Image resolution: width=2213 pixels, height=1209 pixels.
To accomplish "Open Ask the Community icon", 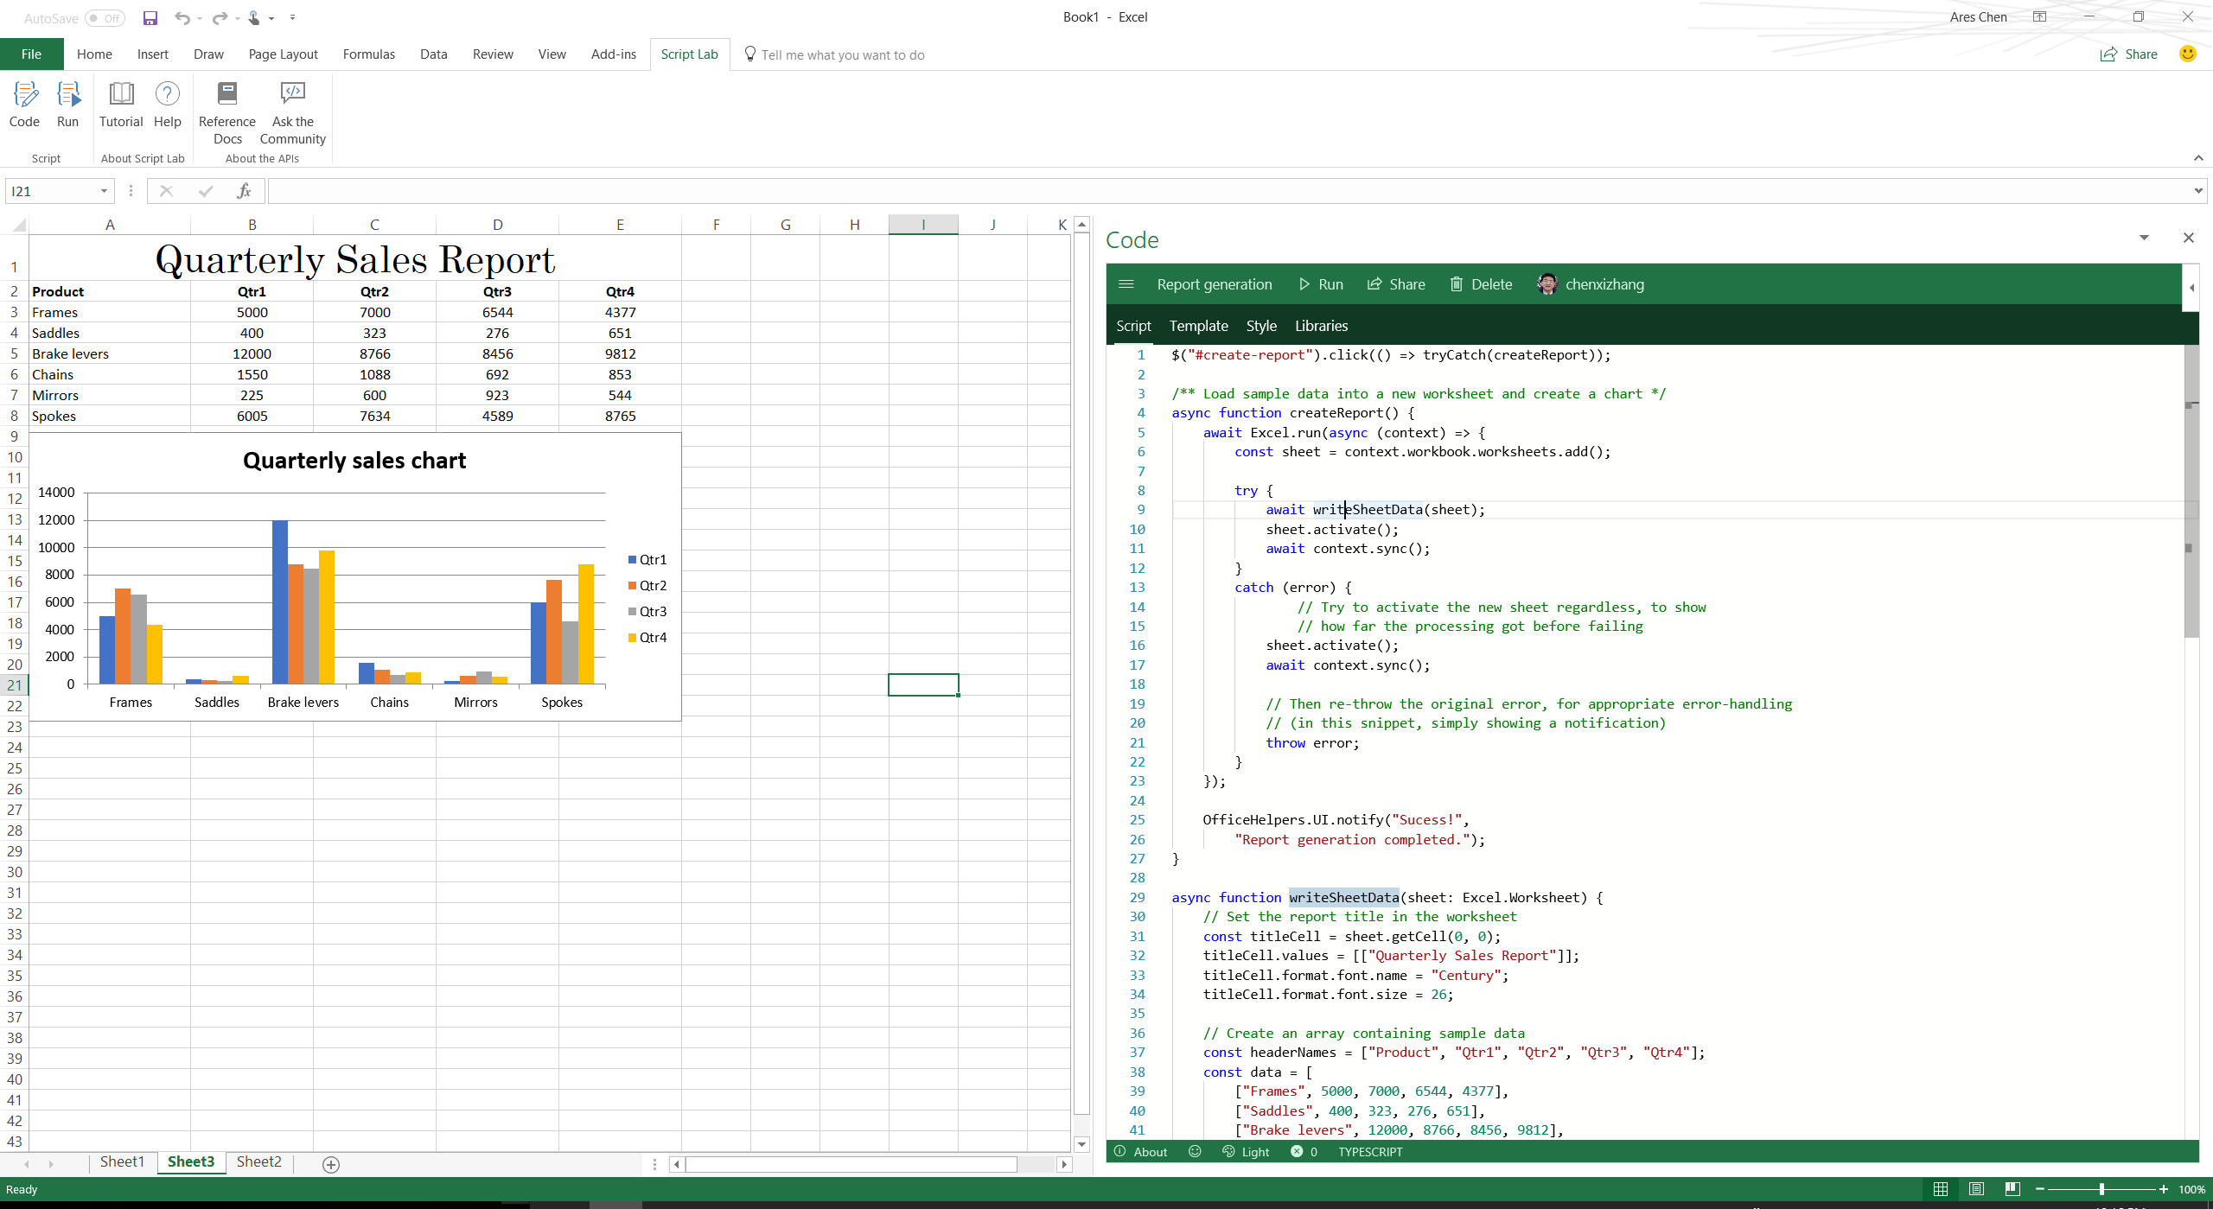I will 292,93.
